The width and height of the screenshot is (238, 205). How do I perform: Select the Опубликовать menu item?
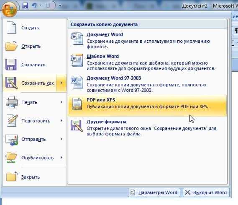tap(34, 158)
